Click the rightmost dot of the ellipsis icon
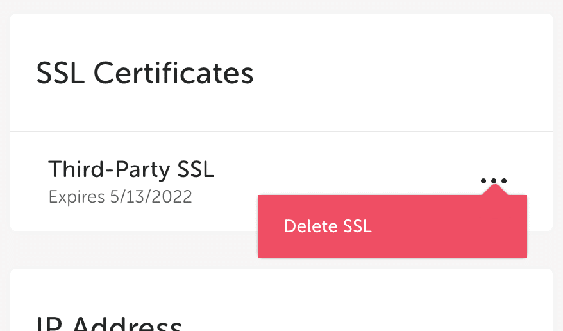This screenshot has height=331, width=563. [504, 181]
